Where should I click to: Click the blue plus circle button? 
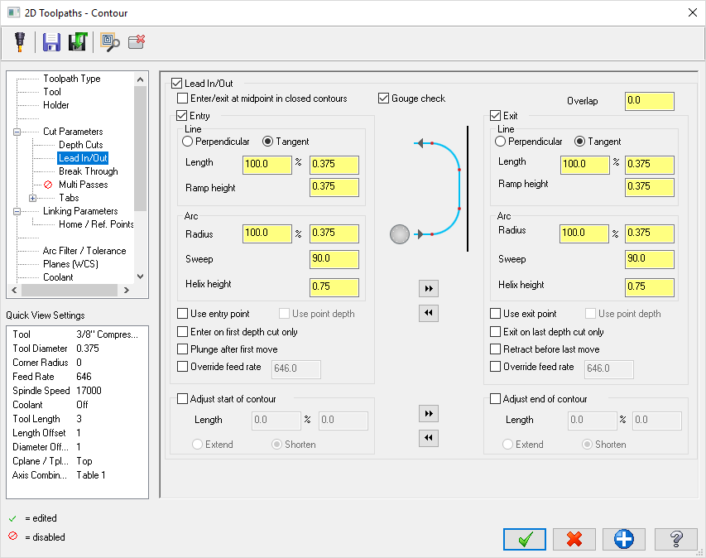(623, 539)
